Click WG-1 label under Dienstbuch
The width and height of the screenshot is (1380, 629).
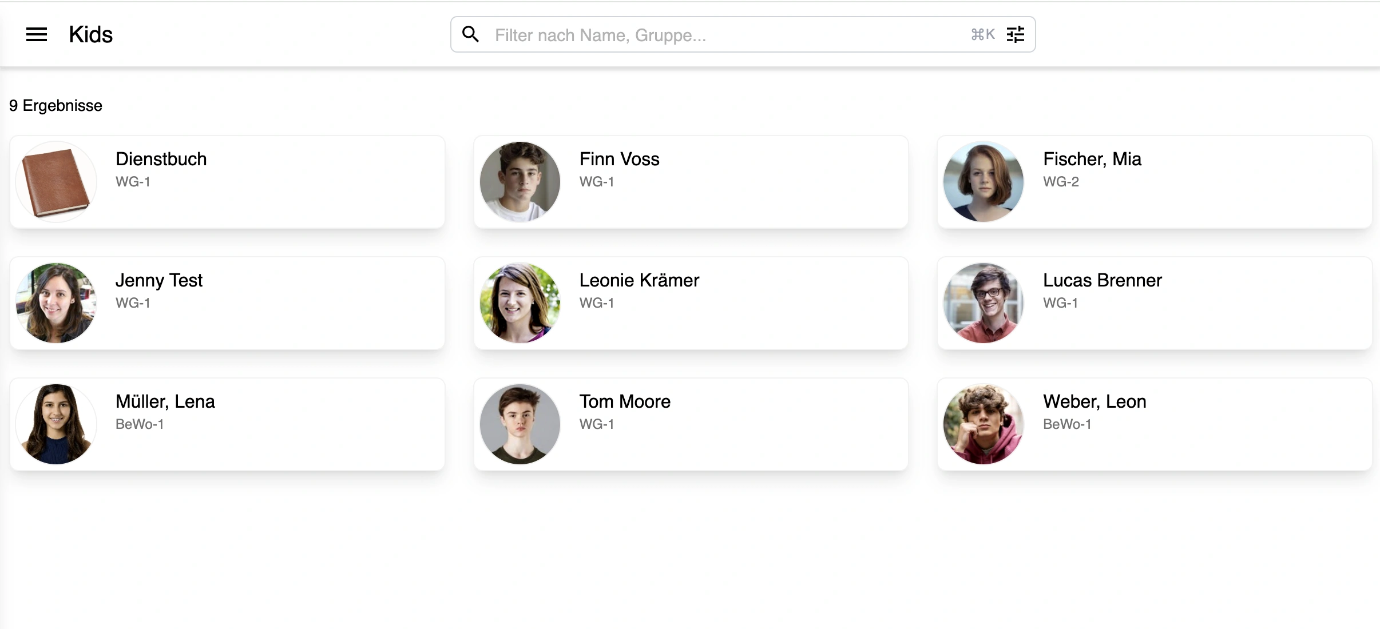click(133, 182)
